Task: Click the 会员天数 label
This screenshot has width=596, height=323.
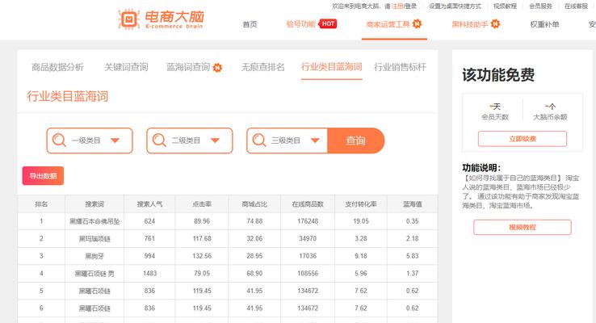Action: click(x=495, y=117)
